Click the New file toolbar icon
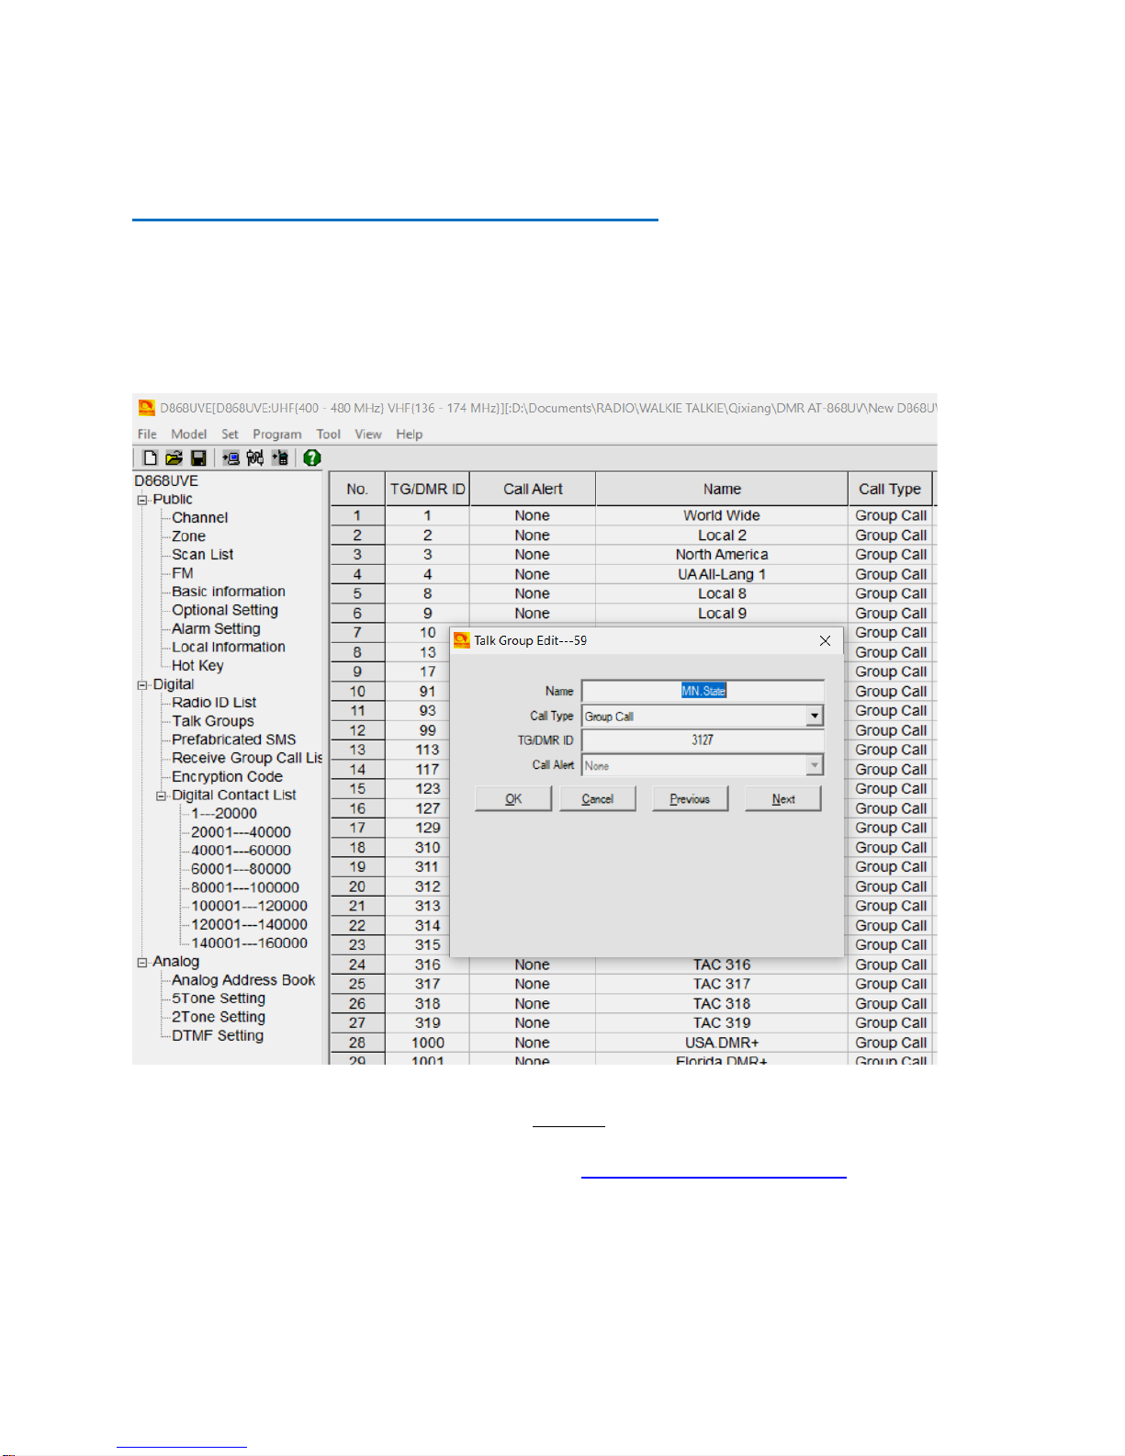Screen dimensions: 1125x1456 click(x=151, y=457)
